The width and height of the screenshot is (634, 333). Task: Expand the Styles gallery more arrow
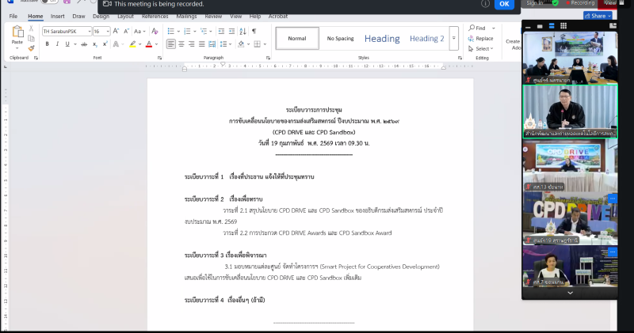[454, 38]
